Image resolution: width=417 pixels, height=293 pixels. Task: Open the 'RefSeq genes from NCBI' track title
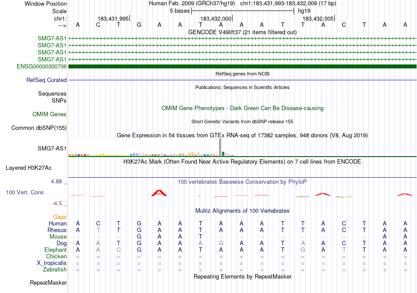[x=242, y=74]
